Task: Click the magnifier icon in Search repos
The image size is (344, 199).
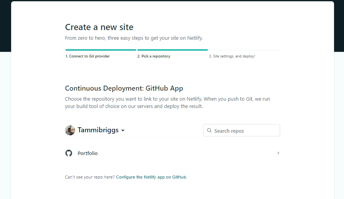Action: (209, 130)
